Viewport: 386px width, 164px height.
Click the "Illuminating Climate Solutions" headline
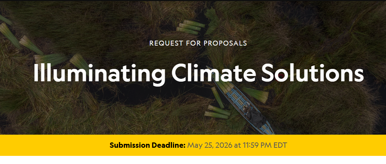[198, 73]
